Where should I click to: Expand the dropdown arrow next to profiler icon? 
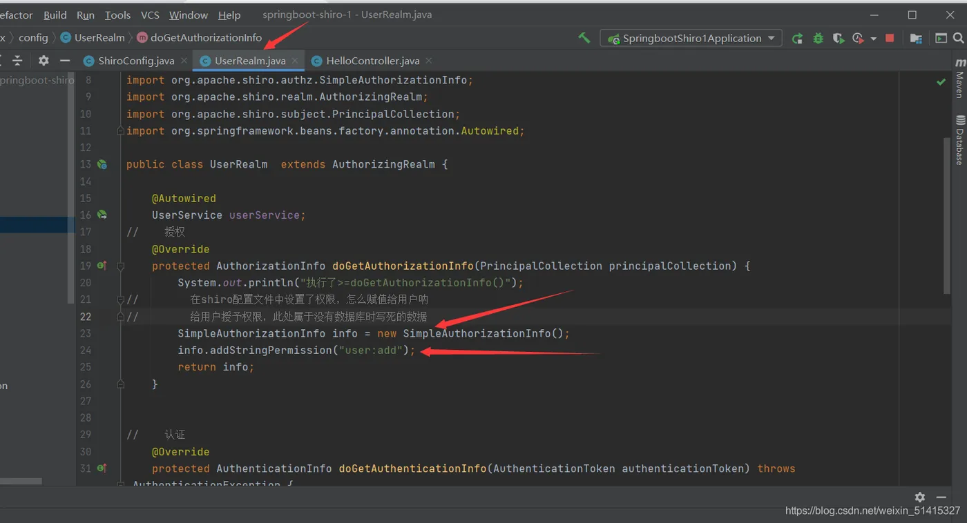pyautogui.click(x=874, y=39)
